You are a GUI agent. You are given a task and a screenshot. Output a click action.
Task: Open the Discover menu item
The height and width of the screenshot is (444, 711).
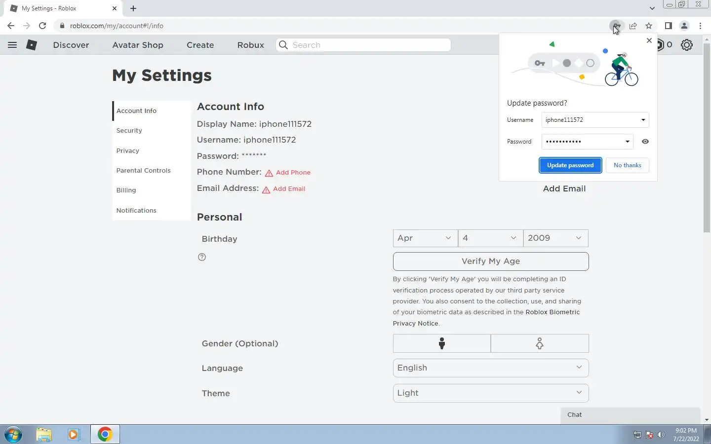coord(71,45)
